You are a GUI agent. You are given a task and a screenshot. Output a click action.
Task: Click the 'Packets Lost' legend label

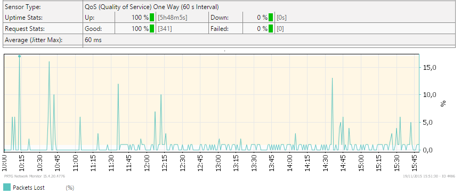point(29,188)
